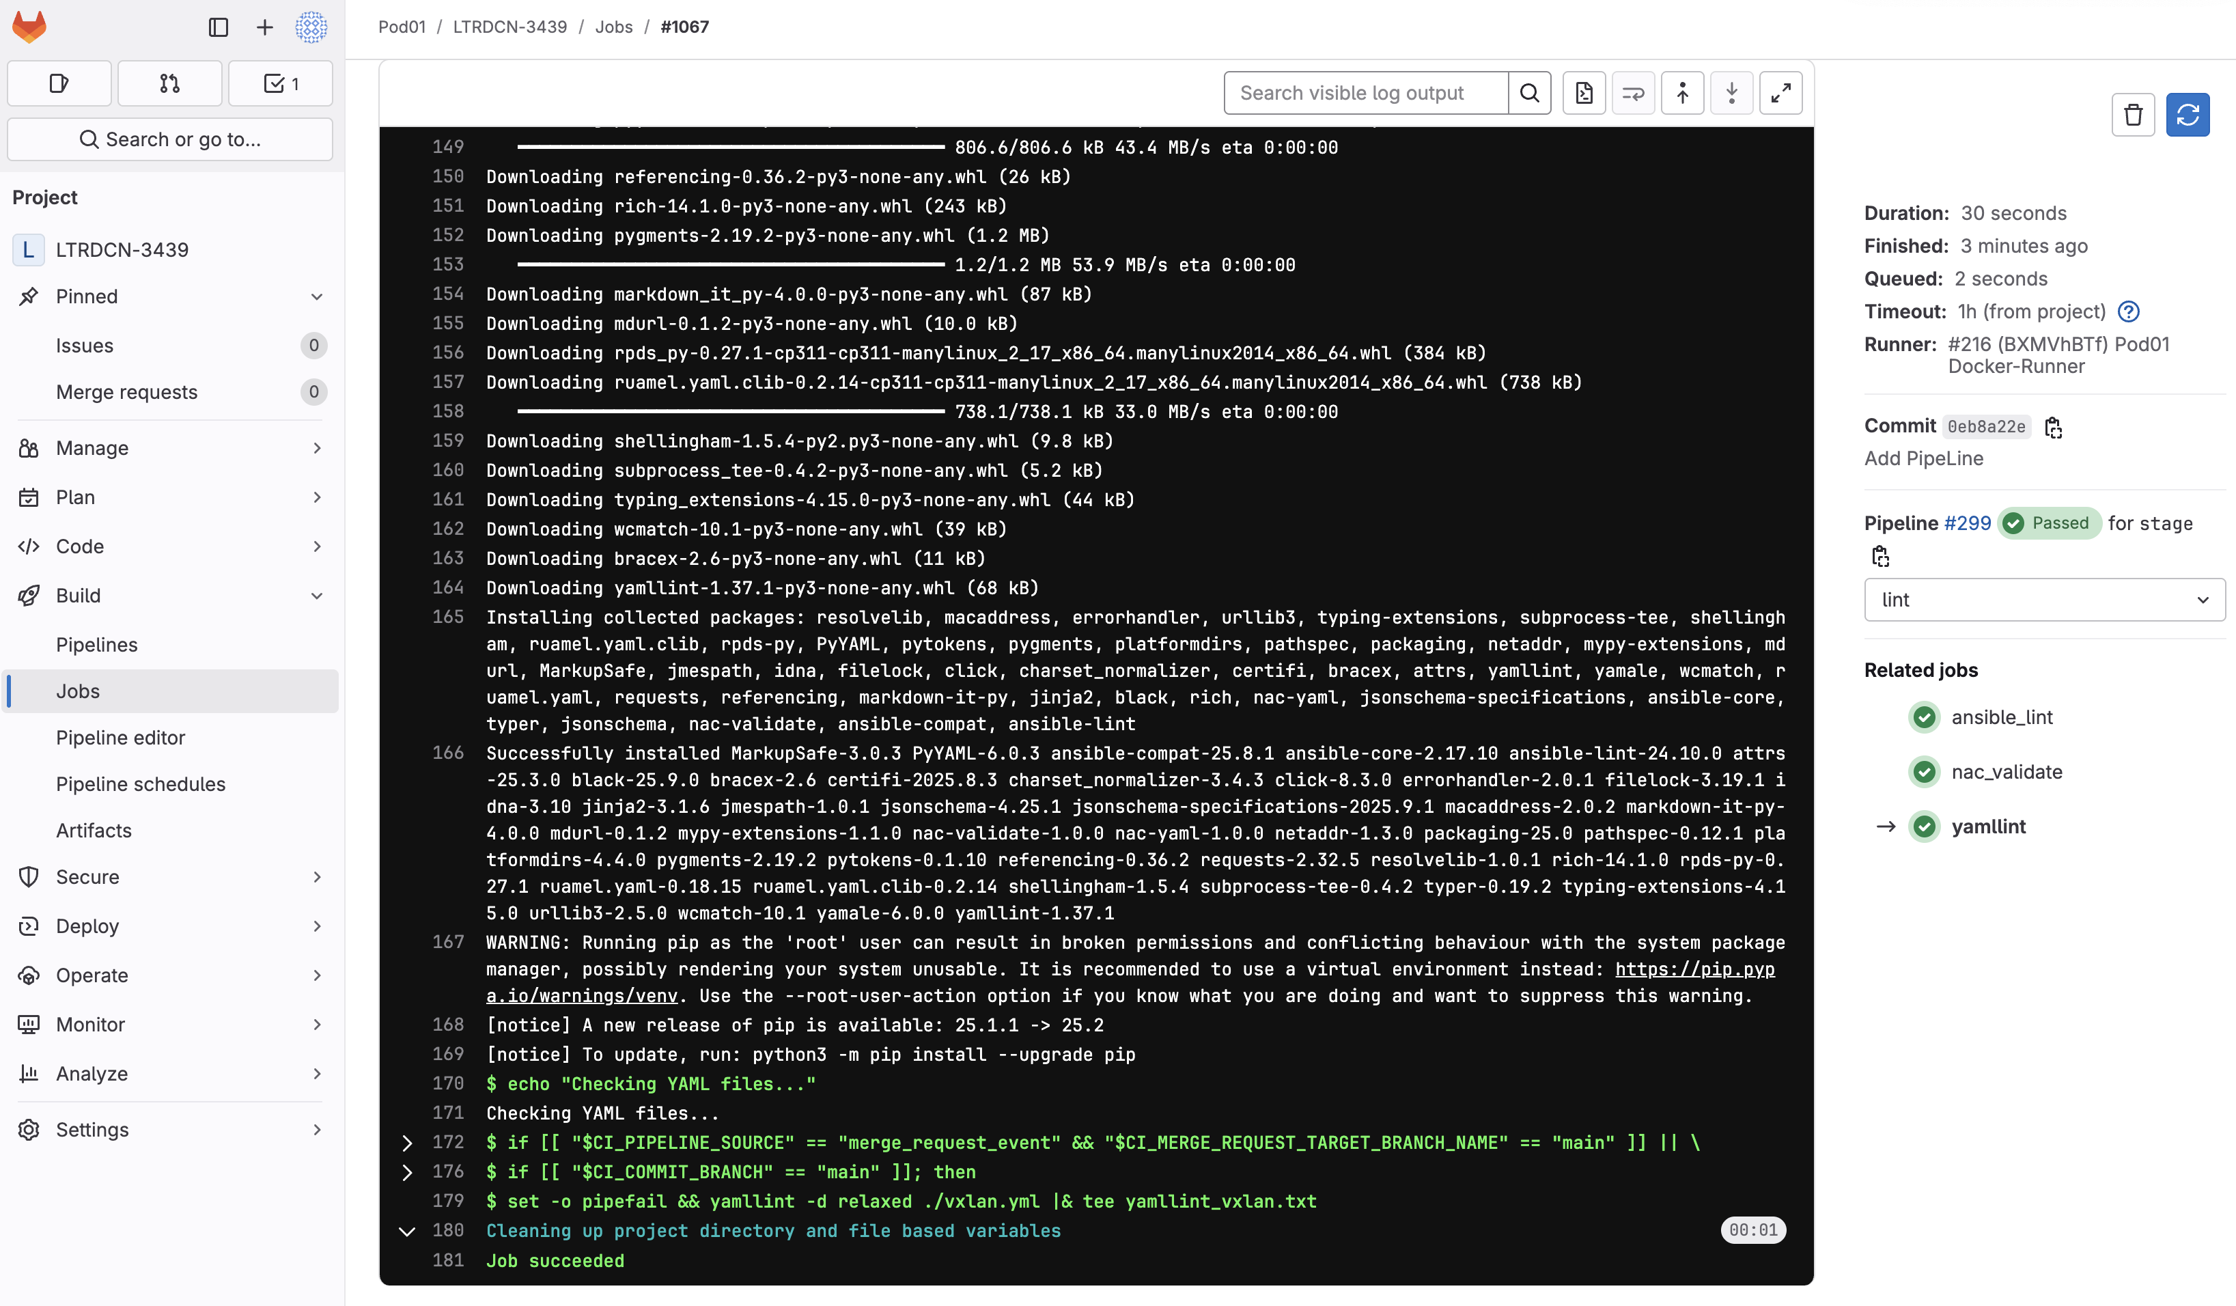Viewport: 2236px width, 1306px height.
Task: Click the erase job log trash icon
Action: pos(2133,115)
